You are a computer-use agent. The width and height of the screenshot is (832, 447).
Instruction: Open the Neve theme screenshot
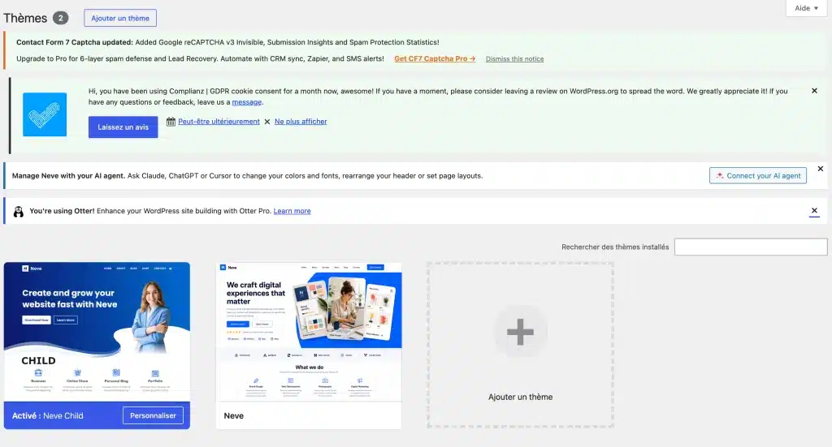(310, 332)
